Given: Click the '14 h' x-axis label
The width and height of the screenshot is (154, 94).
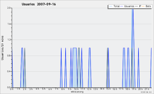Looking at the screenshot, I should [x=102, y=89].
